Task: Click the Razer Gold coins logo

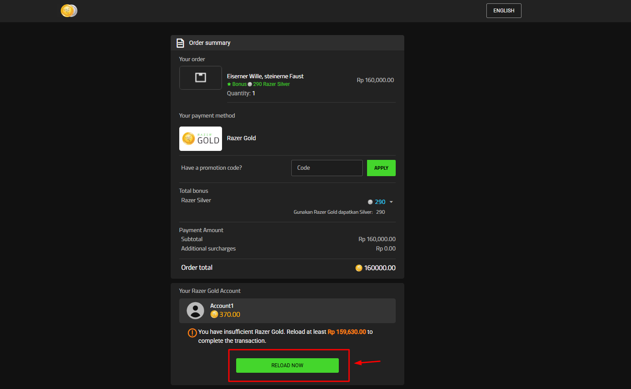Action: click(x=69, y=11)
